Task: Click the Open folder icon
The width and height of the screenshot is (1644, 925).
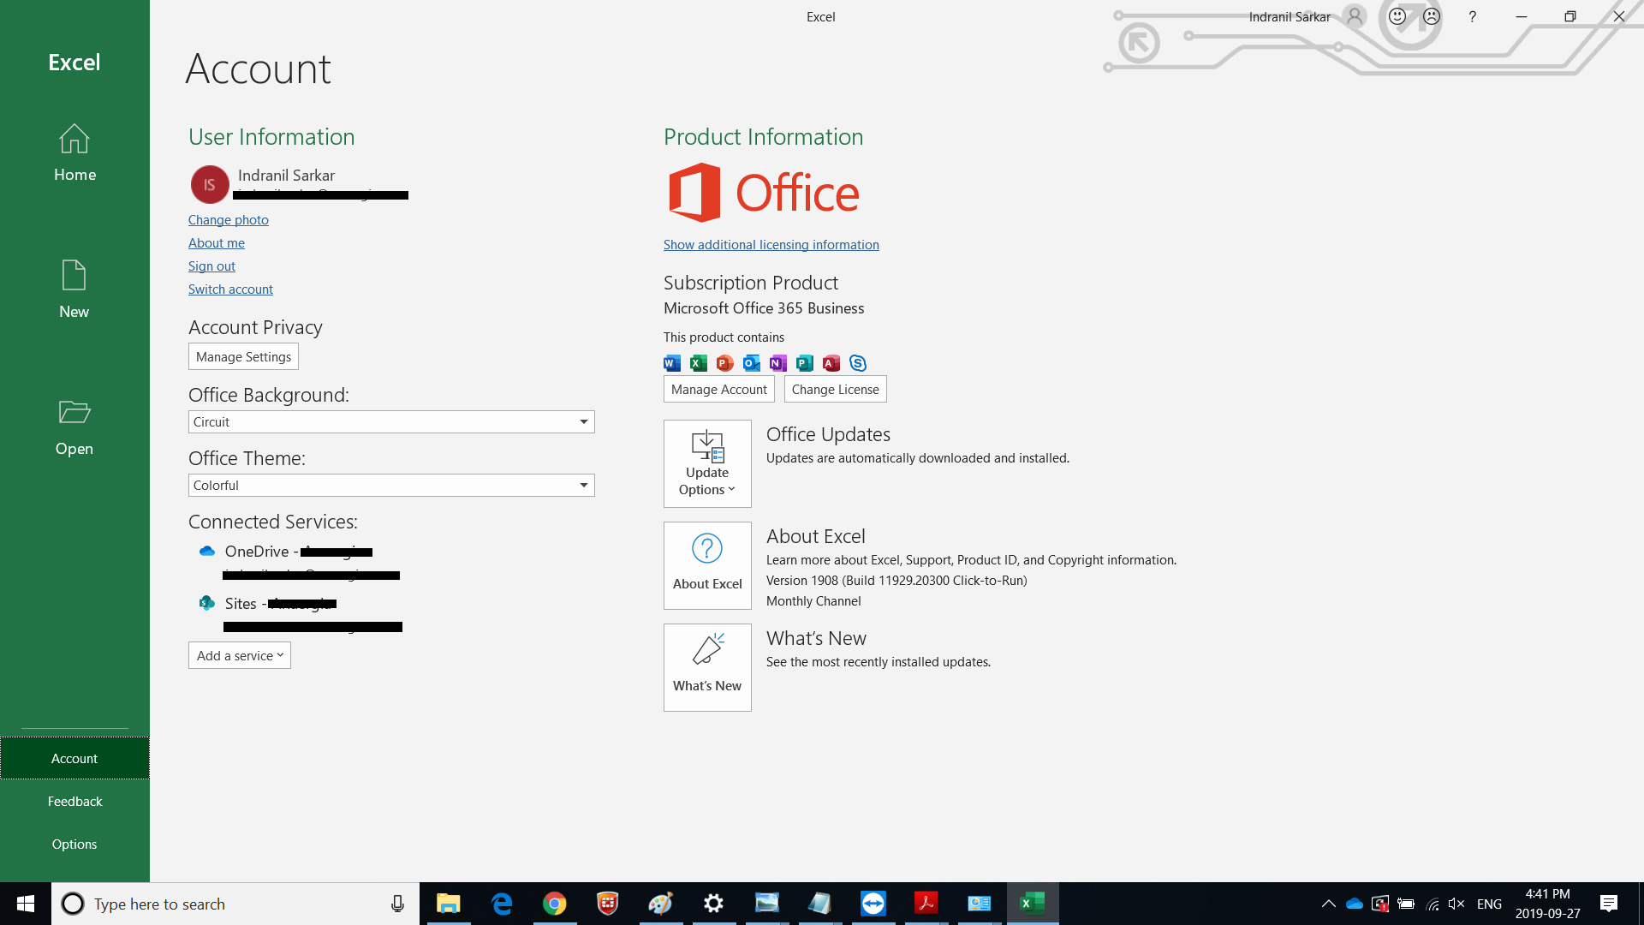Action: (74, 412)
